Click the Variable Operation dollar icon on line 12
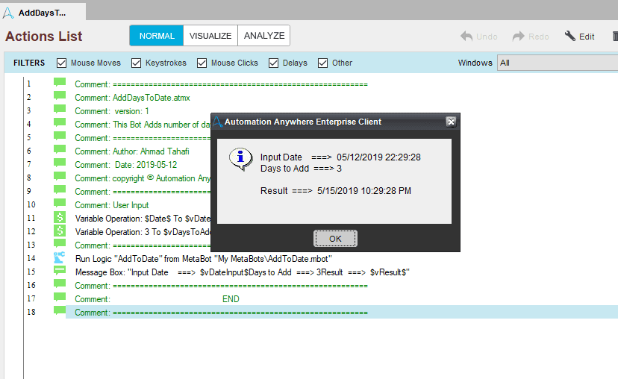 [x=60, y=231]
